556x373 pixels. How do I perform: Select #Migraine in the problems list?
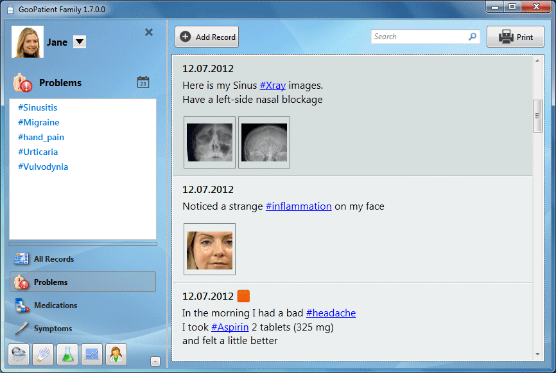click(39, 122)
